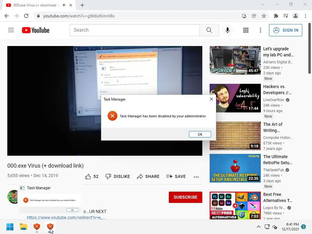Mute the tab via speaker icon
This screenshot has width=312, height=234.
click(64, 5)
